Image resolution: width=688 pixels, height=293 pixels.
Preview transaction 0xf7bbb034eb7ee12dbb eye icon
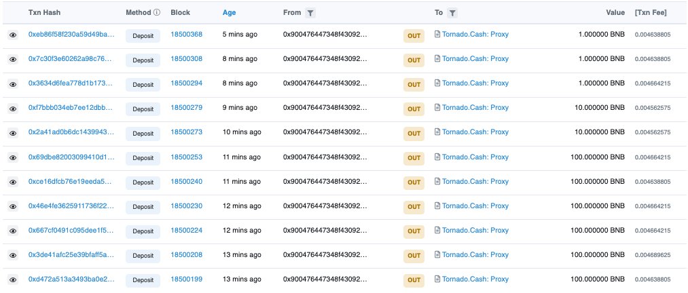[13, 109]
